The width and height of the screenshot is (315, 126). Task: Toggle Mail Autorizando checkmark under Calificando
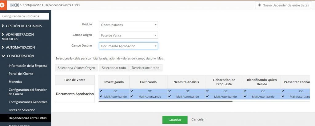click(132, 96)
